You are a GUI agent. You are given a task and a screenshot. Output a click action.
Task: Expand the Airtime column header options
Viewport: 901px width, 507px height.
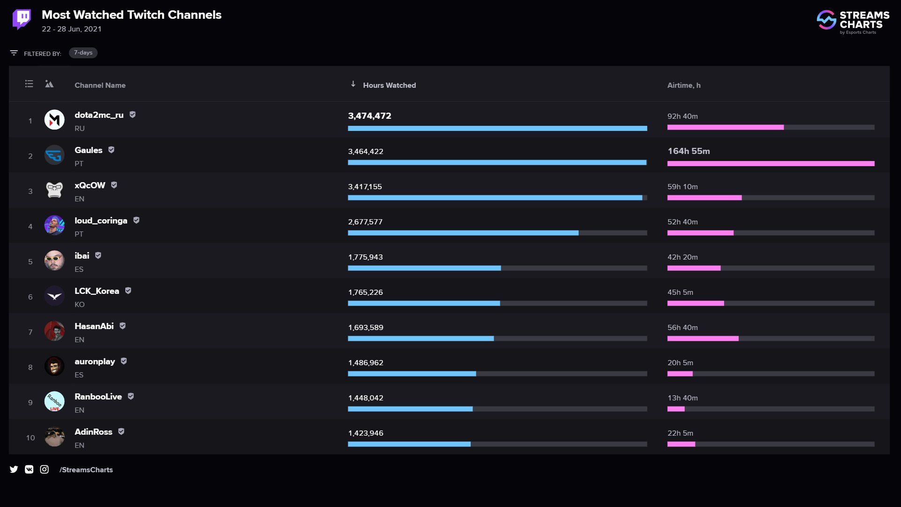pyautogui.click(x=684, y=85)
